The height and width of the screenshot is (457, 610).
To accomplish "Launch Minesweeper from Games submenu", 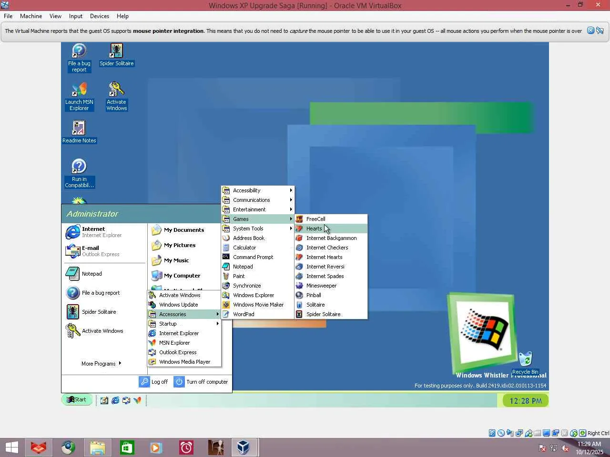I will 331,286.
